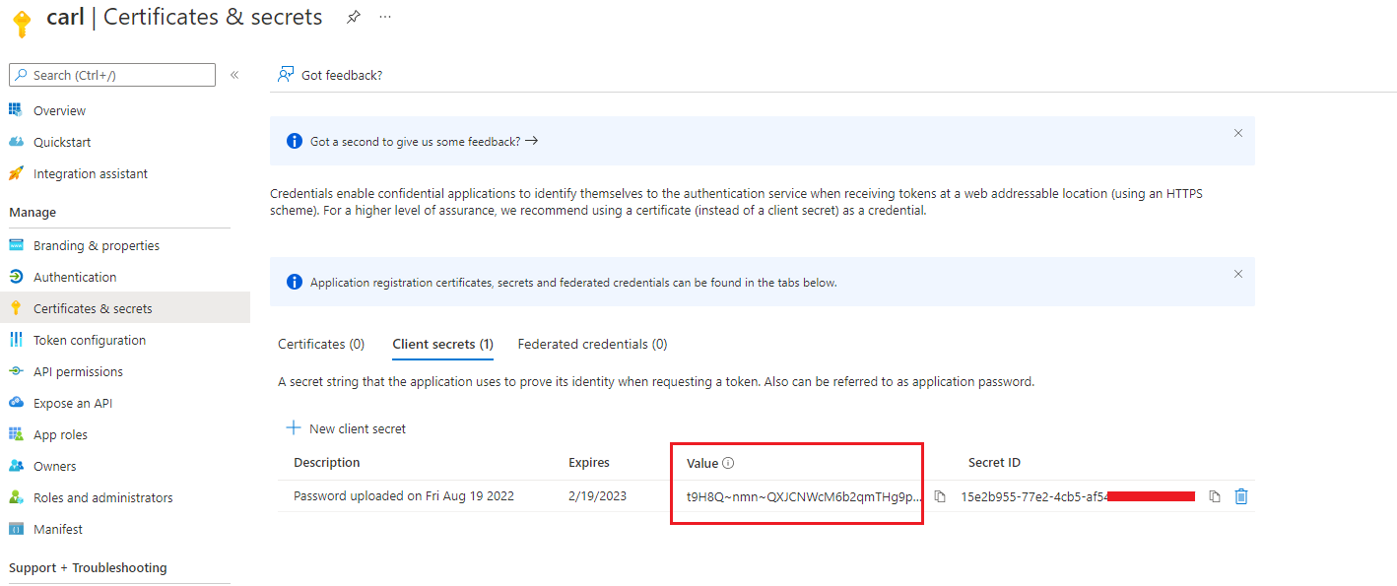Click the secret value t9H8Q~nmn~ text
This screenshot has width=1397, height=586.
coord(805,496)
